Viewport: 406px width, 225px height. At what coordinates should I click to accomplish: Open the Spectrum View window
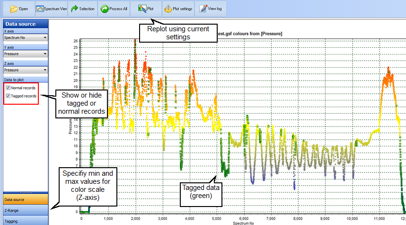(51, 9)
